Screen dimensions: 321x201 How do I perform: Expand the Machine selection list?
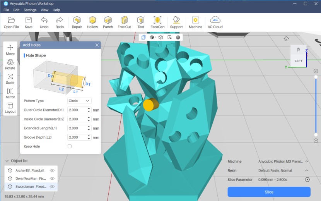307,161
